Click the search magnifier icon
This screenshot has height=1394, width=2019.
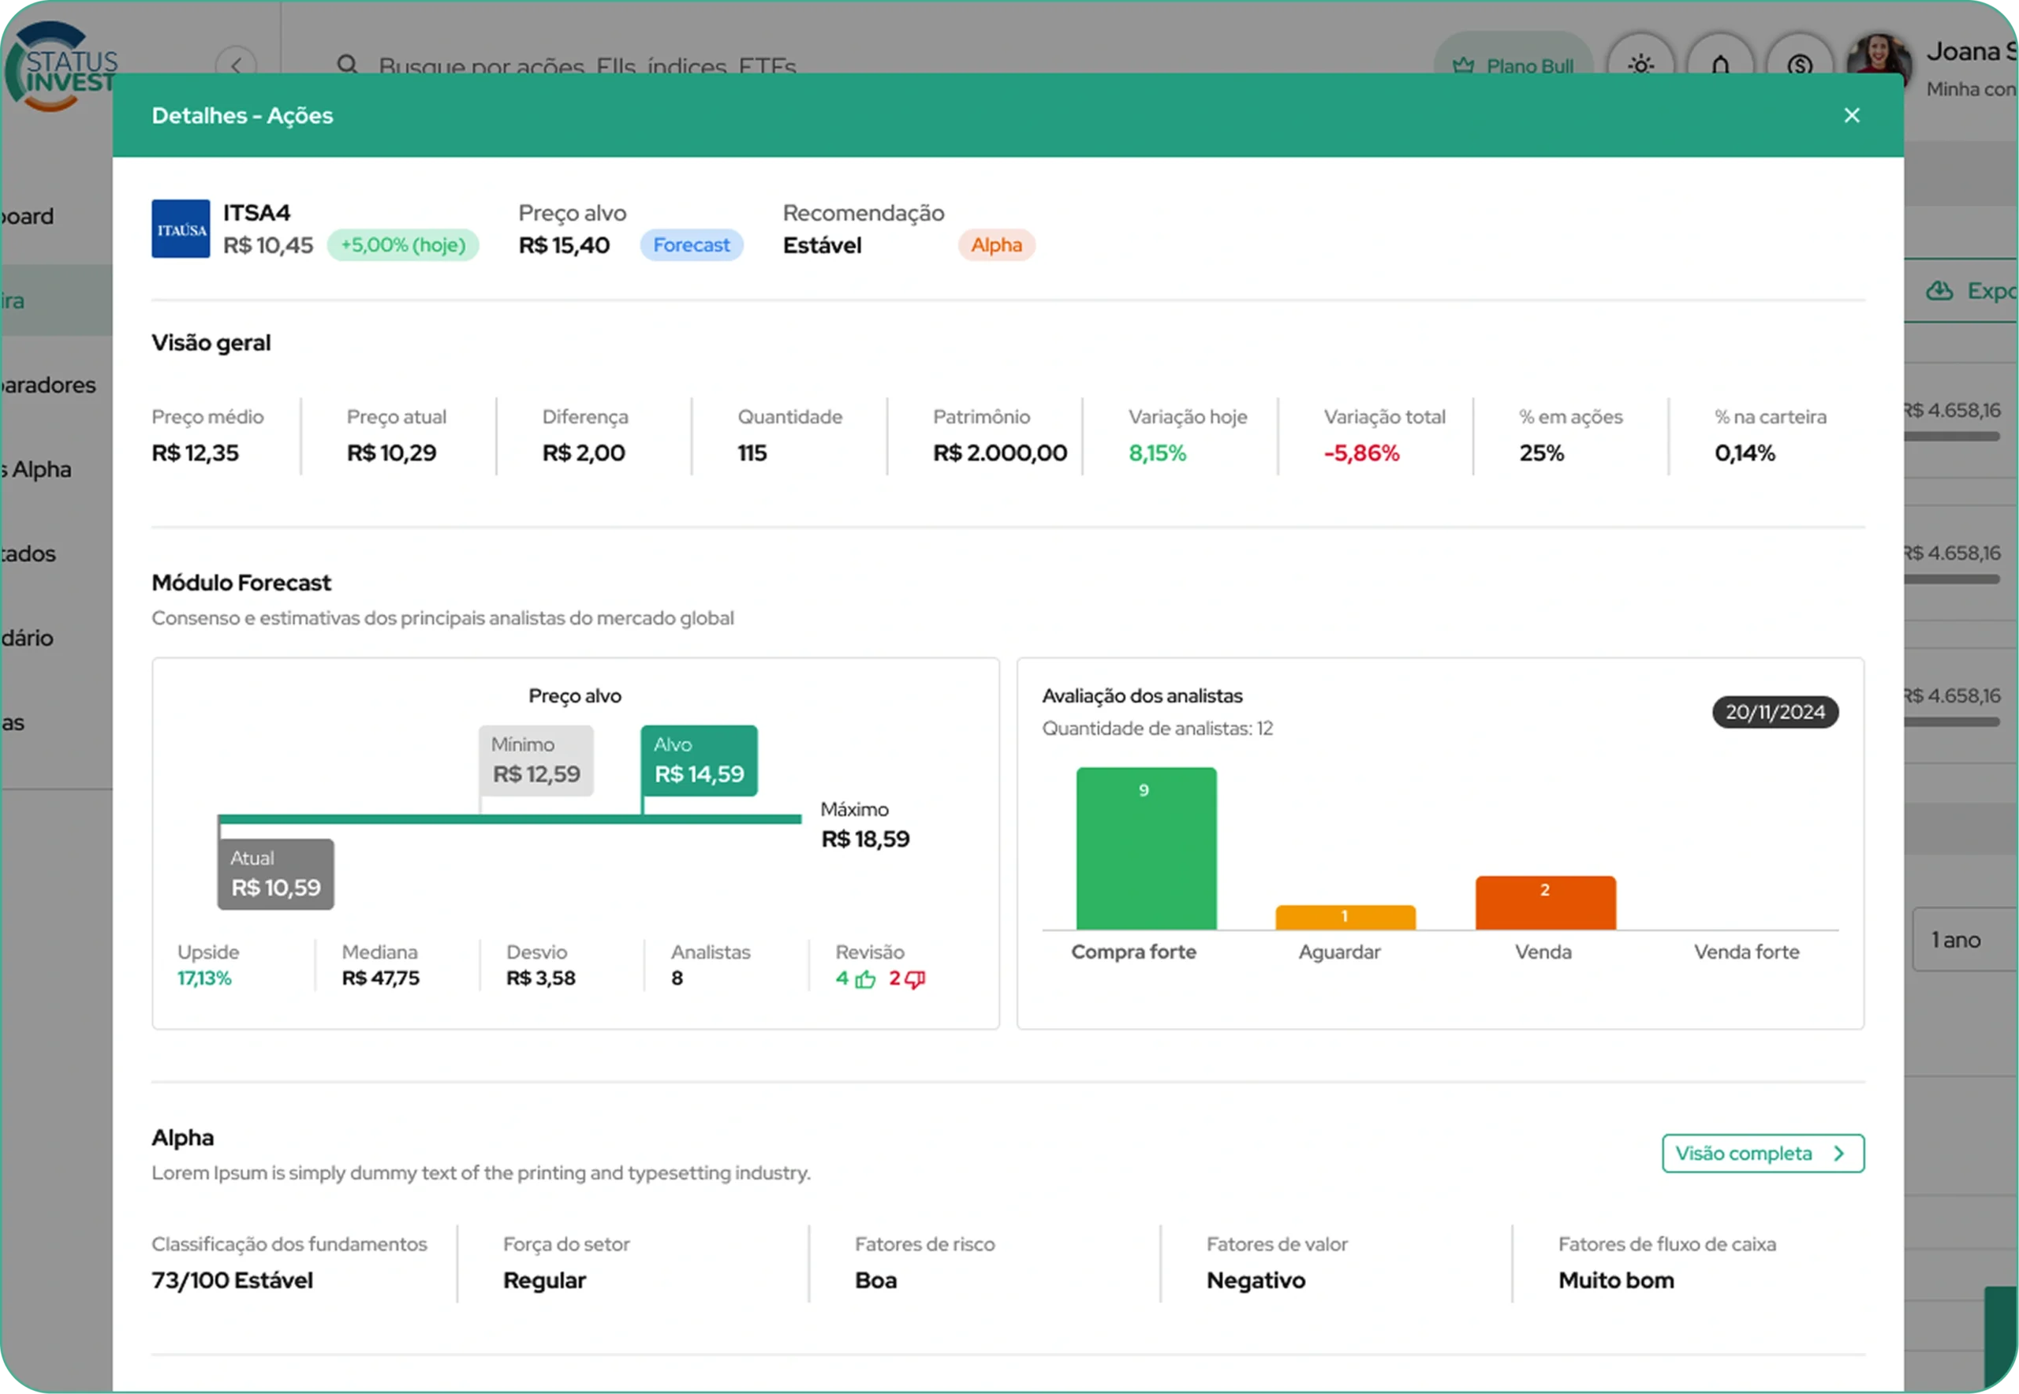coord(348,65)
